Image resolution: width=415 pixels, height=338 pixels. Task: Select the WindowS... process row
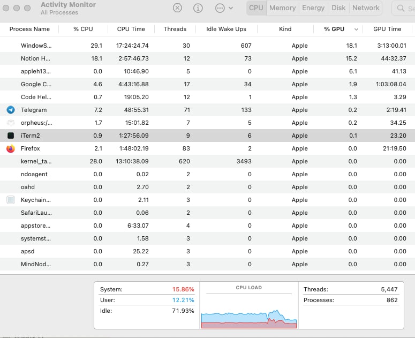click(x=208, y=46)
